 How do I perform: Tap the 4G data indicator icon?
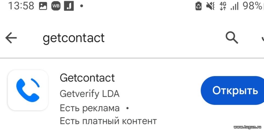(223, 6)
